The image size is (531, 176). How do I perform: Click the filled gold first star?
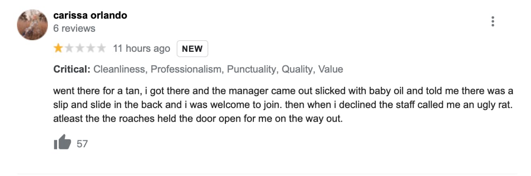click(x=58, y=49)
